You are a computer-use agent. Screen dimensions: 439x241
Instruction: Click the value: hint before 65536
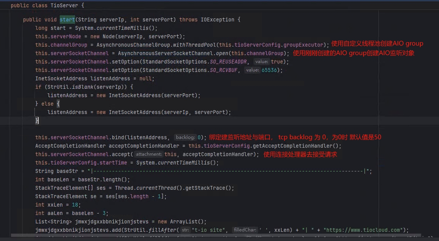pos(252,70)
